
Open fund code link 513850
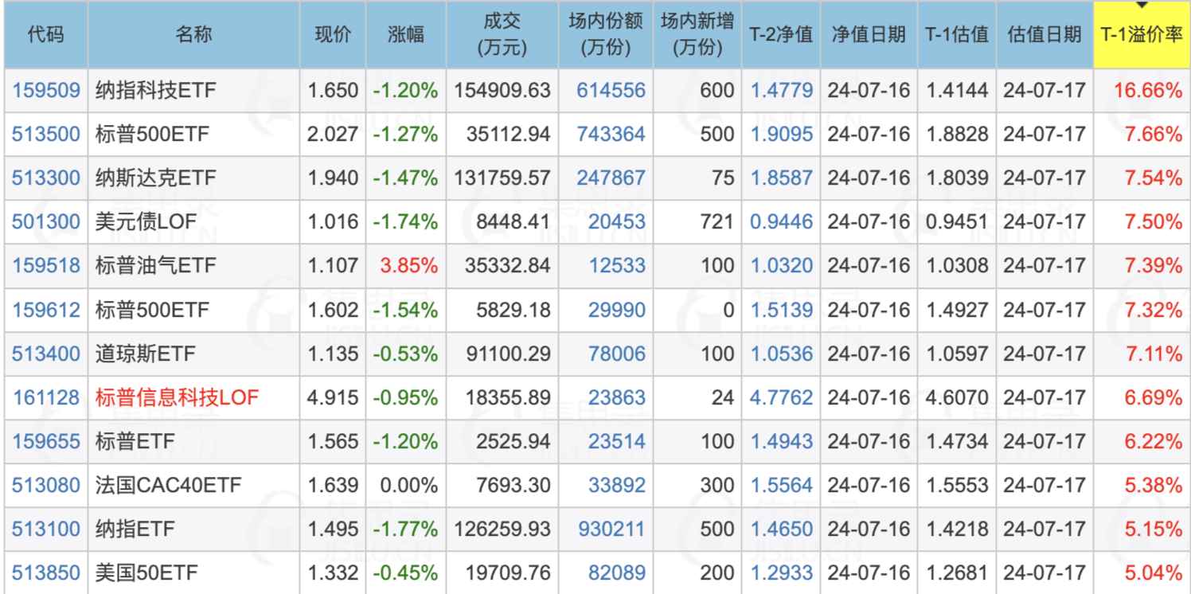pos(46,573)
